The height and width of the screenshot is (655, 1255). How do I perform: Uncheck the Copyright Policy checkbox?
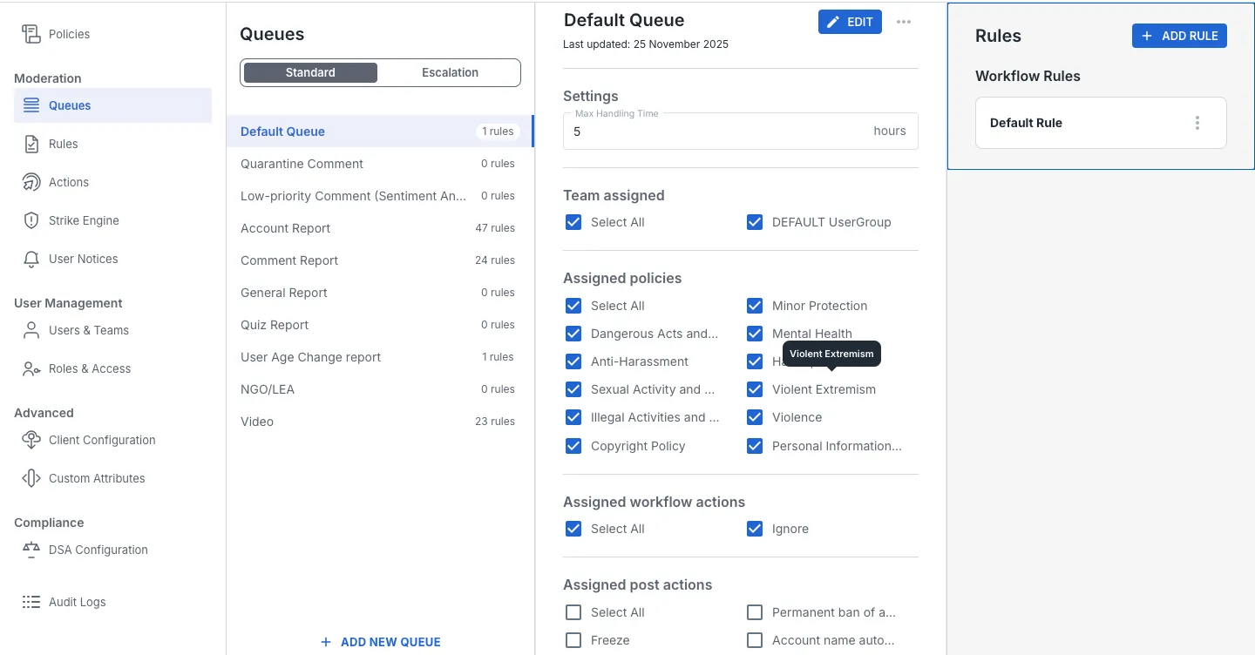coord(573,446)
